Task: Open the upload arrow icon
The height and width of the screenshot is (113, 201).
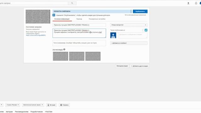Action: (188, 3)
